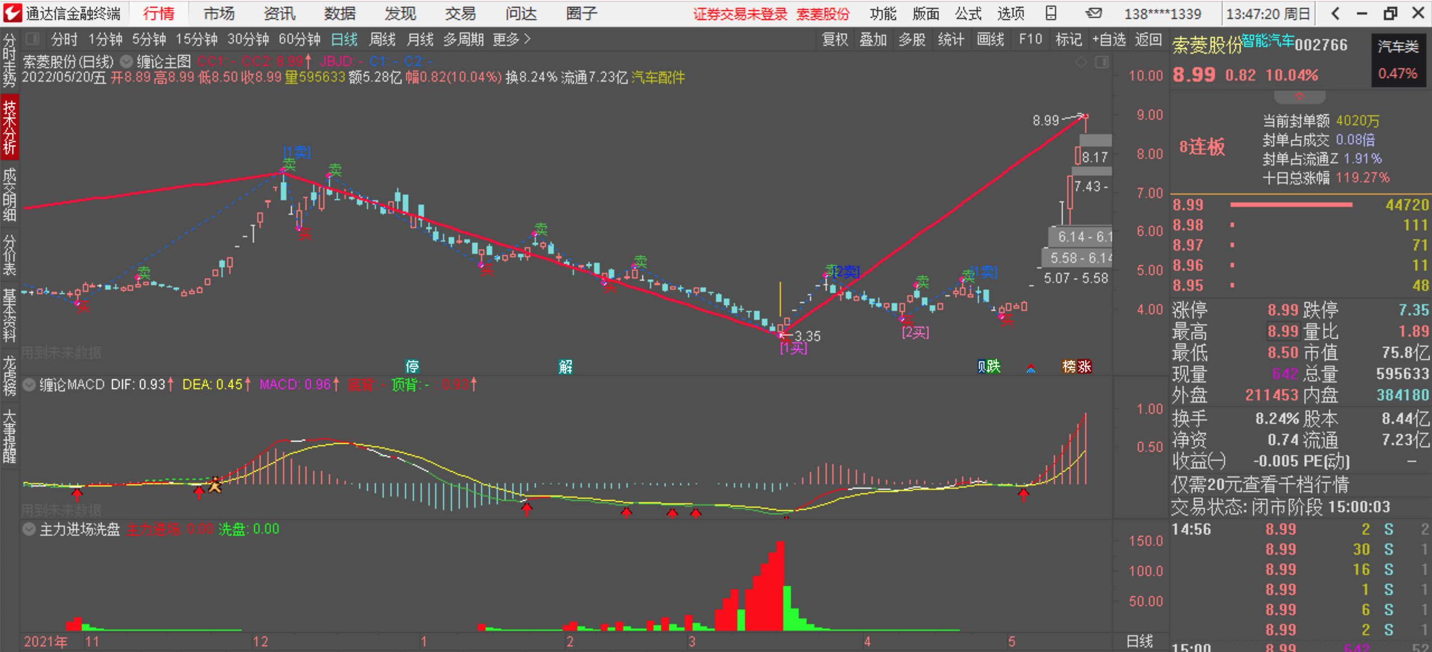Open the 龙虎榜 sidebar tab
Screen dimensions: 1432x652
(x=10, y=375)
